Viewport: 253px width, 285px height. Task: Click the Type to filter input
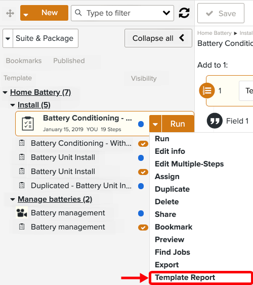click(122, 13)
